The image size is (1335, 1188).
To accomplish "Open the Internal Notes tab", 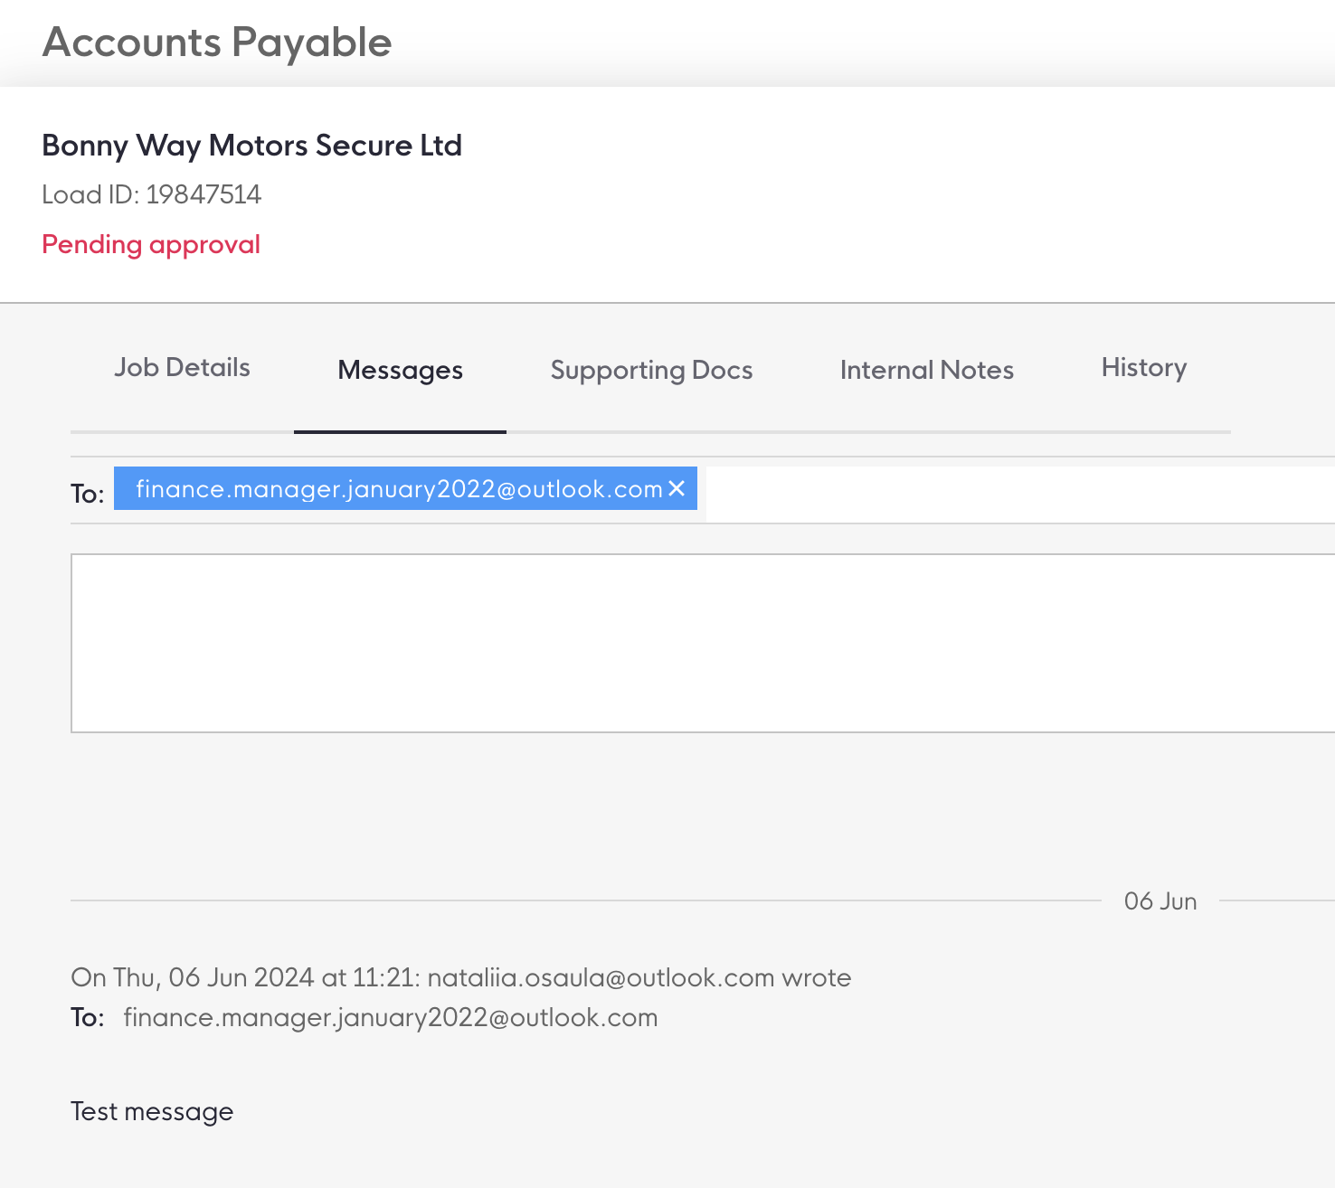I will pos(926,371).
